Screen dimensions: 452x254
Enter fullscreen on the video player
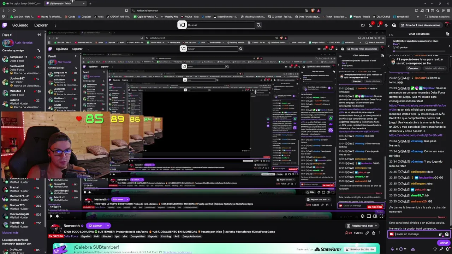(x=381, y=216)
